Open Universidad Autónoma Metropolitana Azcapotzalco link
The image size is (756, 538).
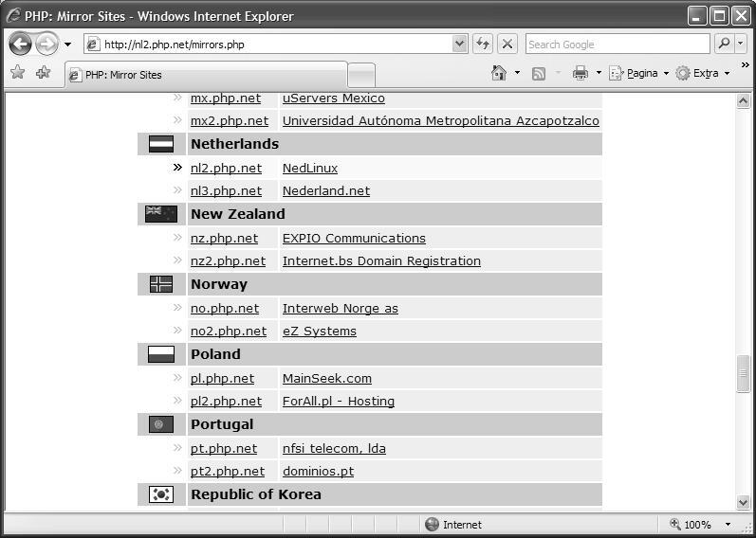pyautogui.click(x=441, y=121)
